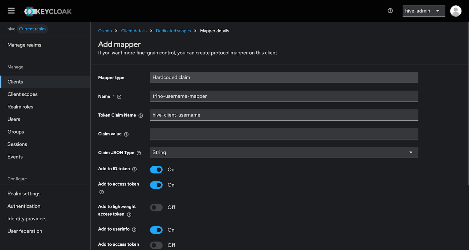This screenshot has height=250, width=469.
Task: Click the user avatar icon
Action: (456, 11)
